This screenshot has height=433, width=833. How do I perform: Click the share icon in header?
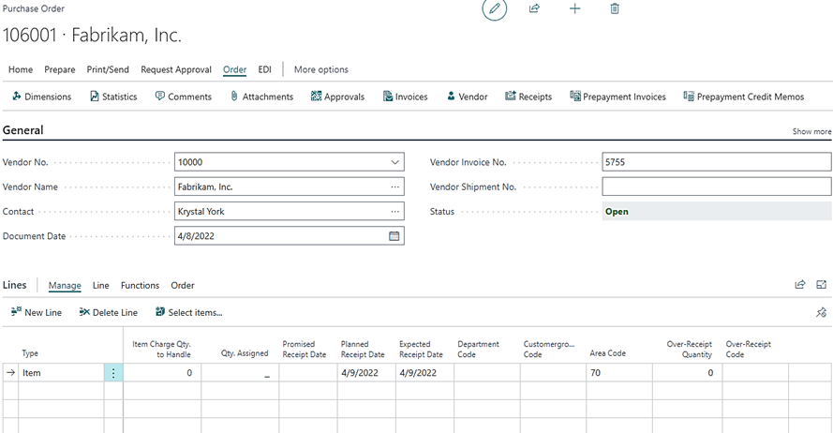[534, 8]
